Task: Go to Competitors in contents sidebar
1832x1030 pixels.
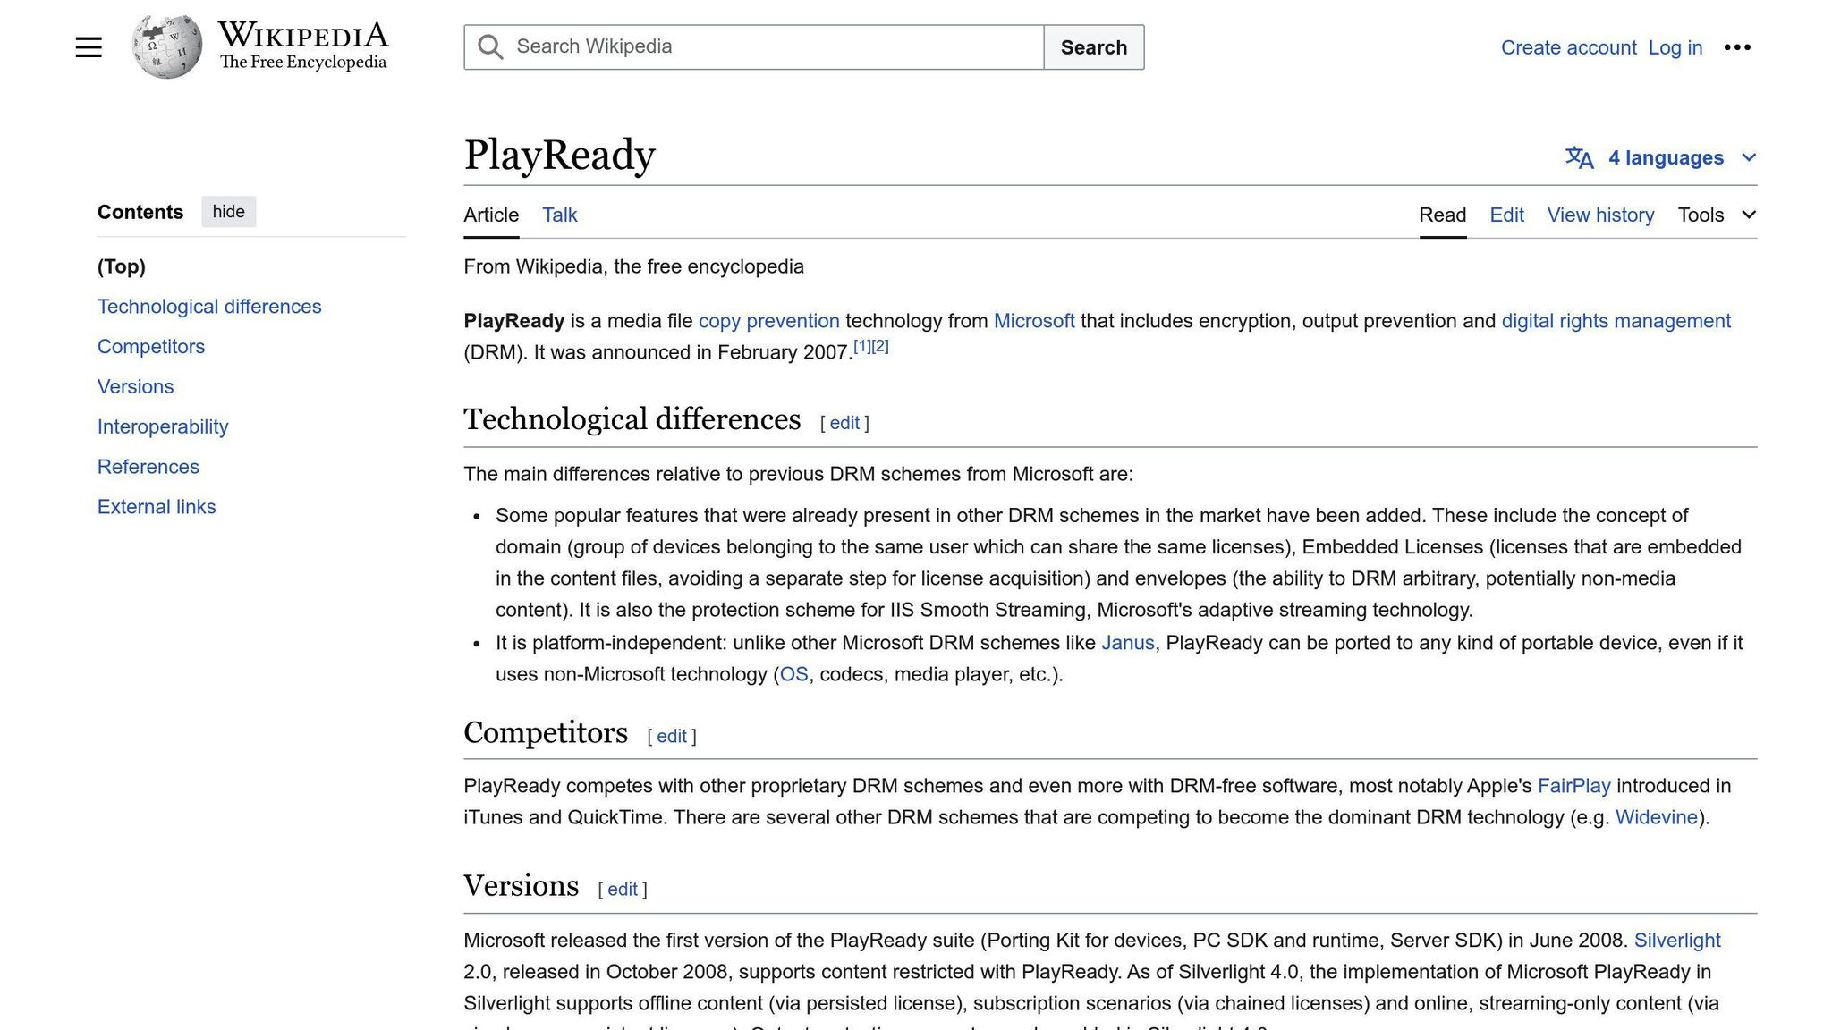Action: (x=151, y=347)
